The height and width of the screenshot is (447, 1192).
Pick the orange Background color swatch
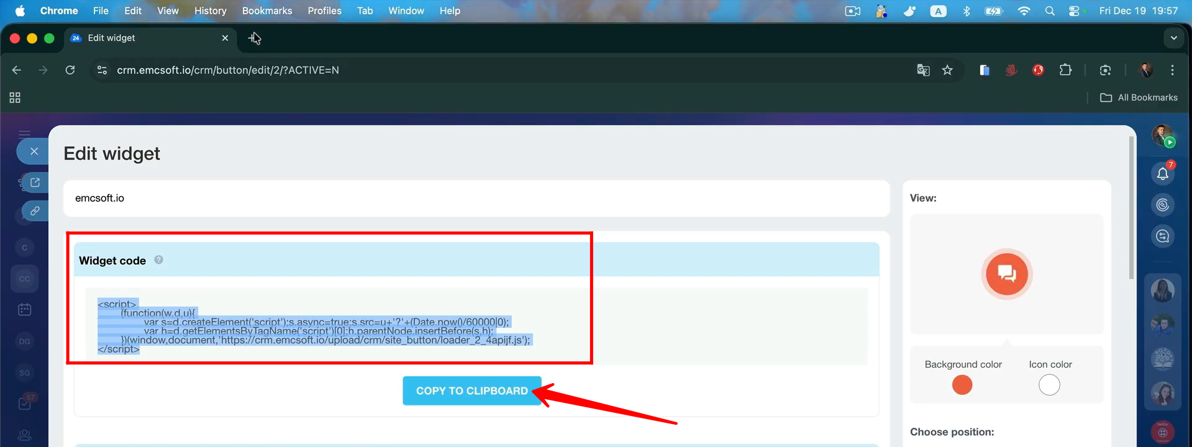(962, 386)
